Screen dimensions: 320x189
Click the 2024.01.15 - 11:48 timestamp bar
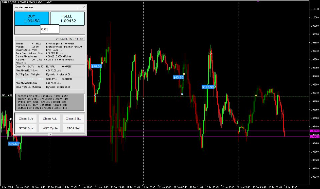(x=50, y=39)
